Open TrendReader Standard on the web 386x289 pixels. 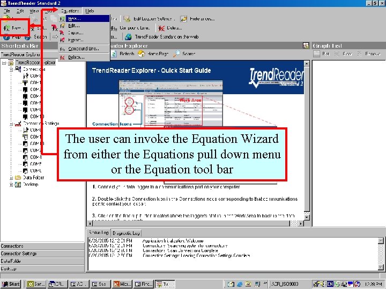tap(162, 37)
